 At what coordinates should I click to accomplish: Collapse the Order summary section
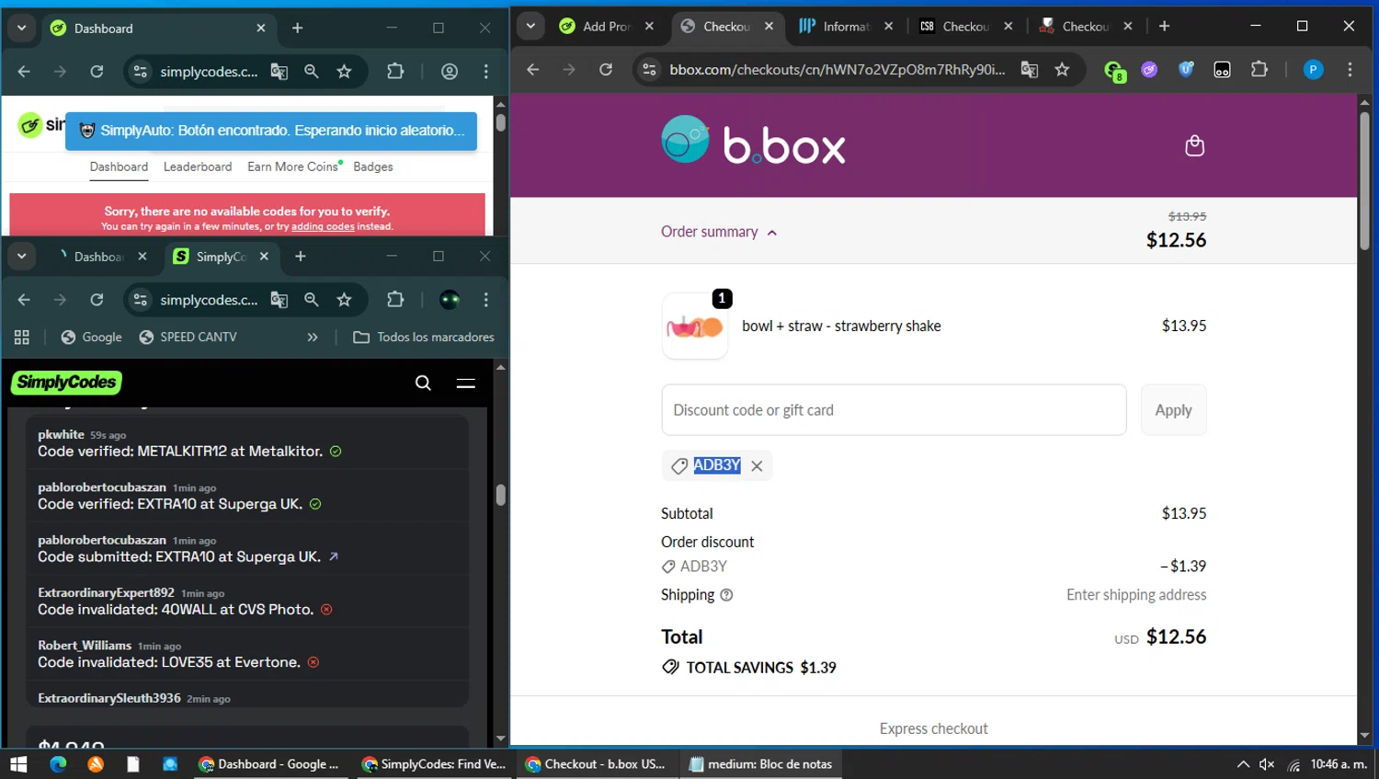tap(719, 232)
